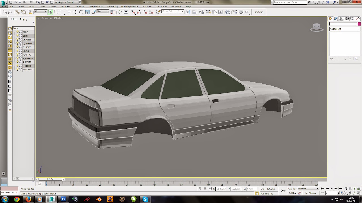Hide the WINDOWS object using its bulb
This screenshot has height=203, width=362.
point(17,69)
